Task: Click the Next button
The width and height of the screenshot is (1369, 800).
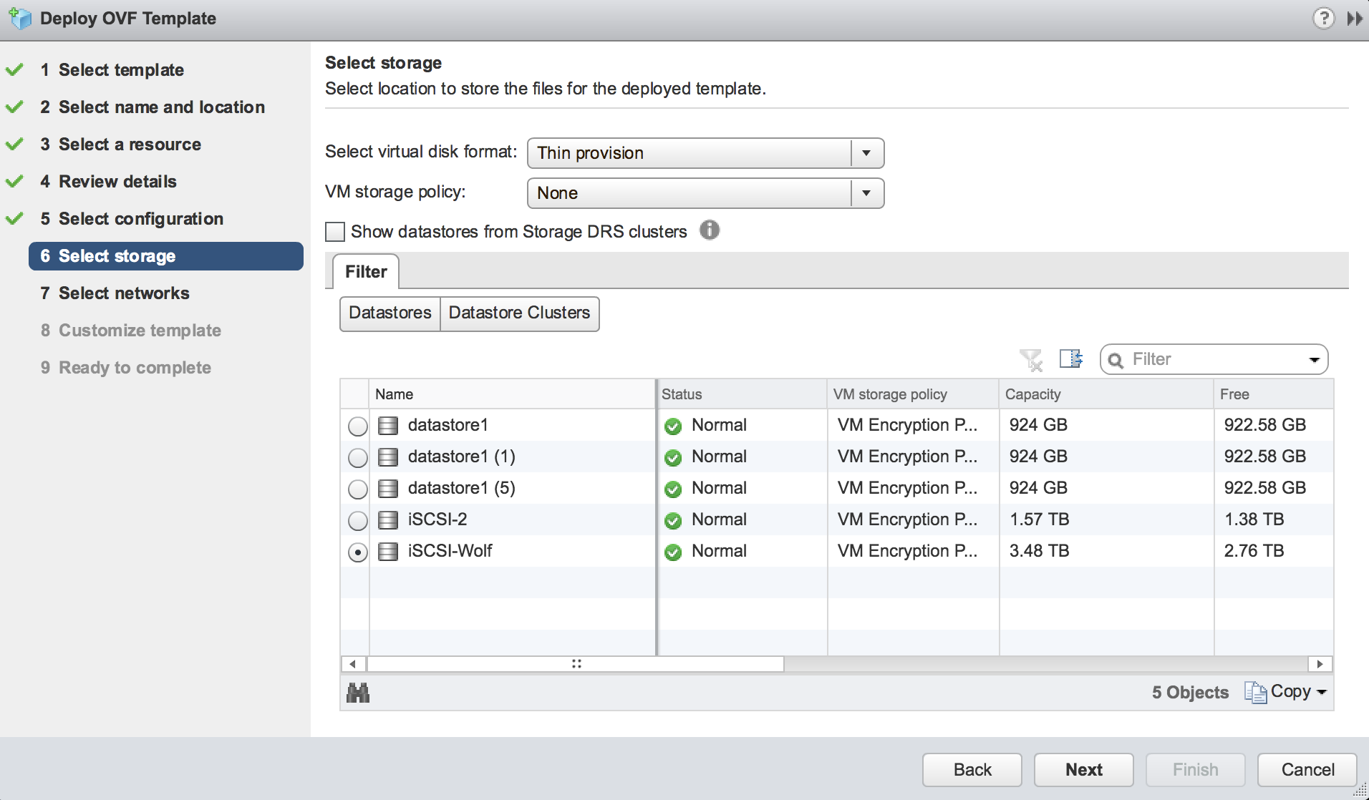Action: [1083, 770]
